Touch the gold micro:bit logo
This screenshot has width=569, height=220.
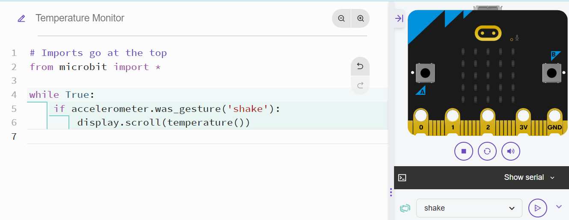487,32
